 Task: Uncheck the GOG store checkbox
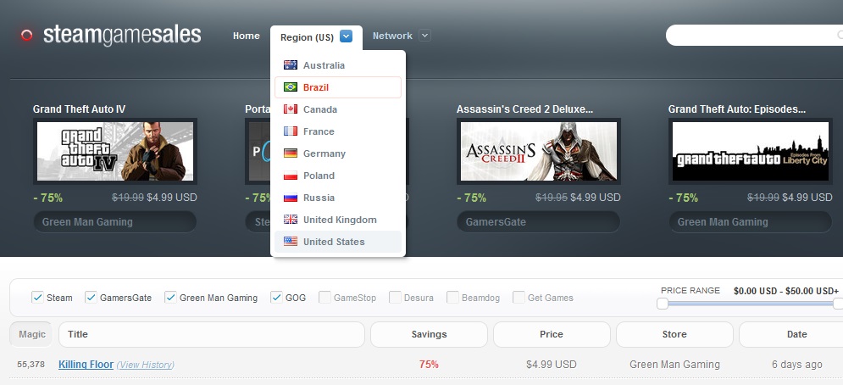(x=276, y=298)
